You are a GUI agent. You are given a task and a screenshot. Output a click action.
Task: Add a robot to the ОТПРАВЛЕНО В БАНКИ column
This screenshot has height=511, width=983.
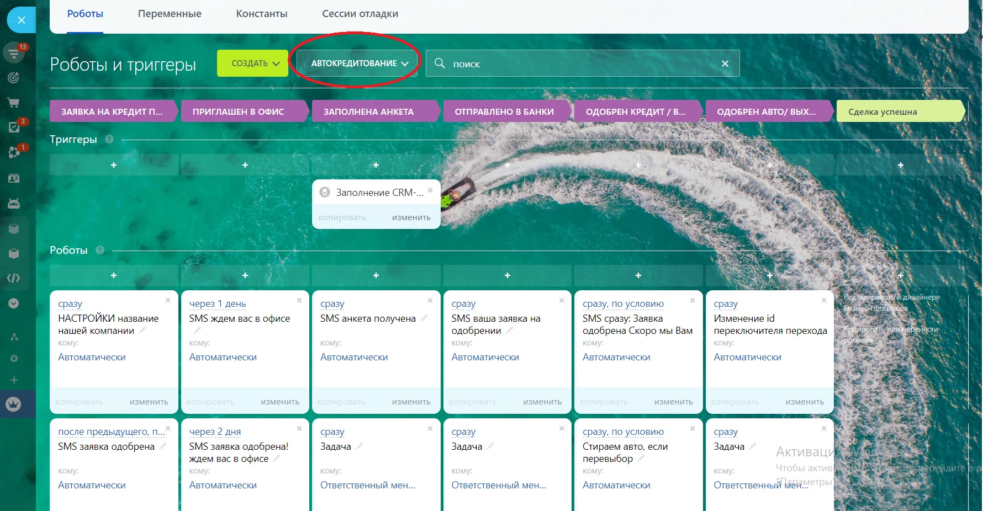pyautogui.click(x=507, y=275)
